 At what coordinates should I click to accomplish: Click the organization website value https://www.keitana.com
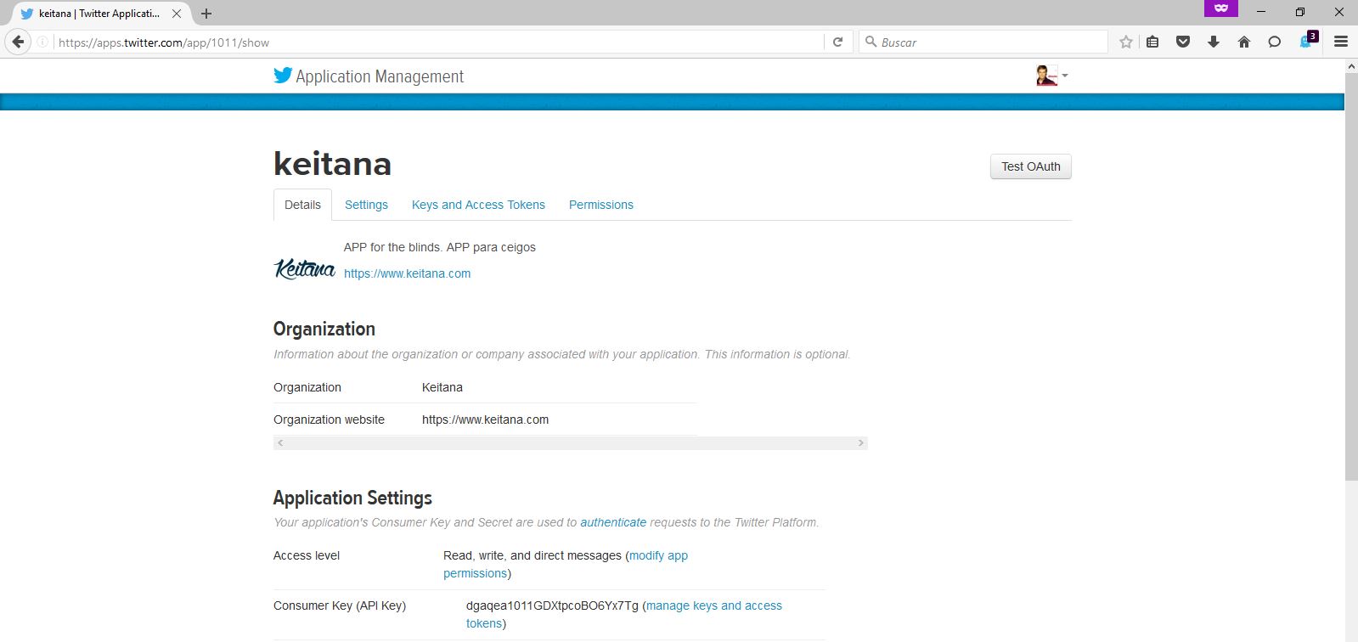pos(485,420)
